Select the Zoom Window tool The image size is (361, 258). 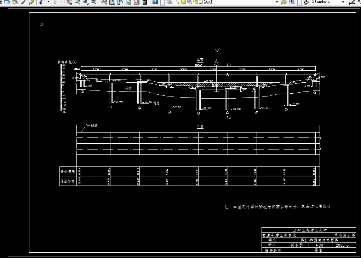(x=85, y=2)
